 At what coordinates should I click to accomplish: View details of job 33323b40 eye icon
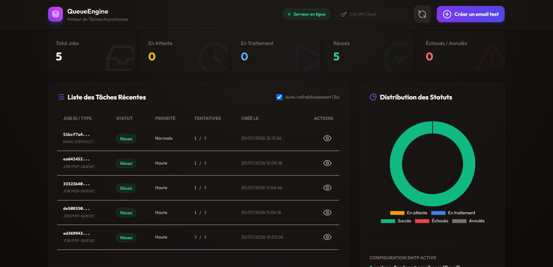(327, 188)
